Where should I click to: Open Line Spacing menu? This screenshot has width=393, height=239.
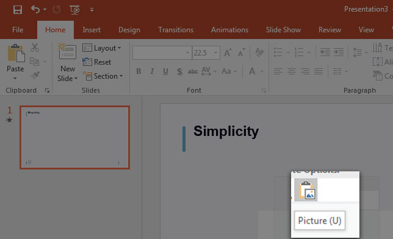pos(360,52)
